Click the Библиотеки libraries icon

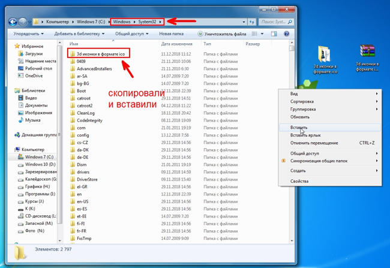click(17, 91)
